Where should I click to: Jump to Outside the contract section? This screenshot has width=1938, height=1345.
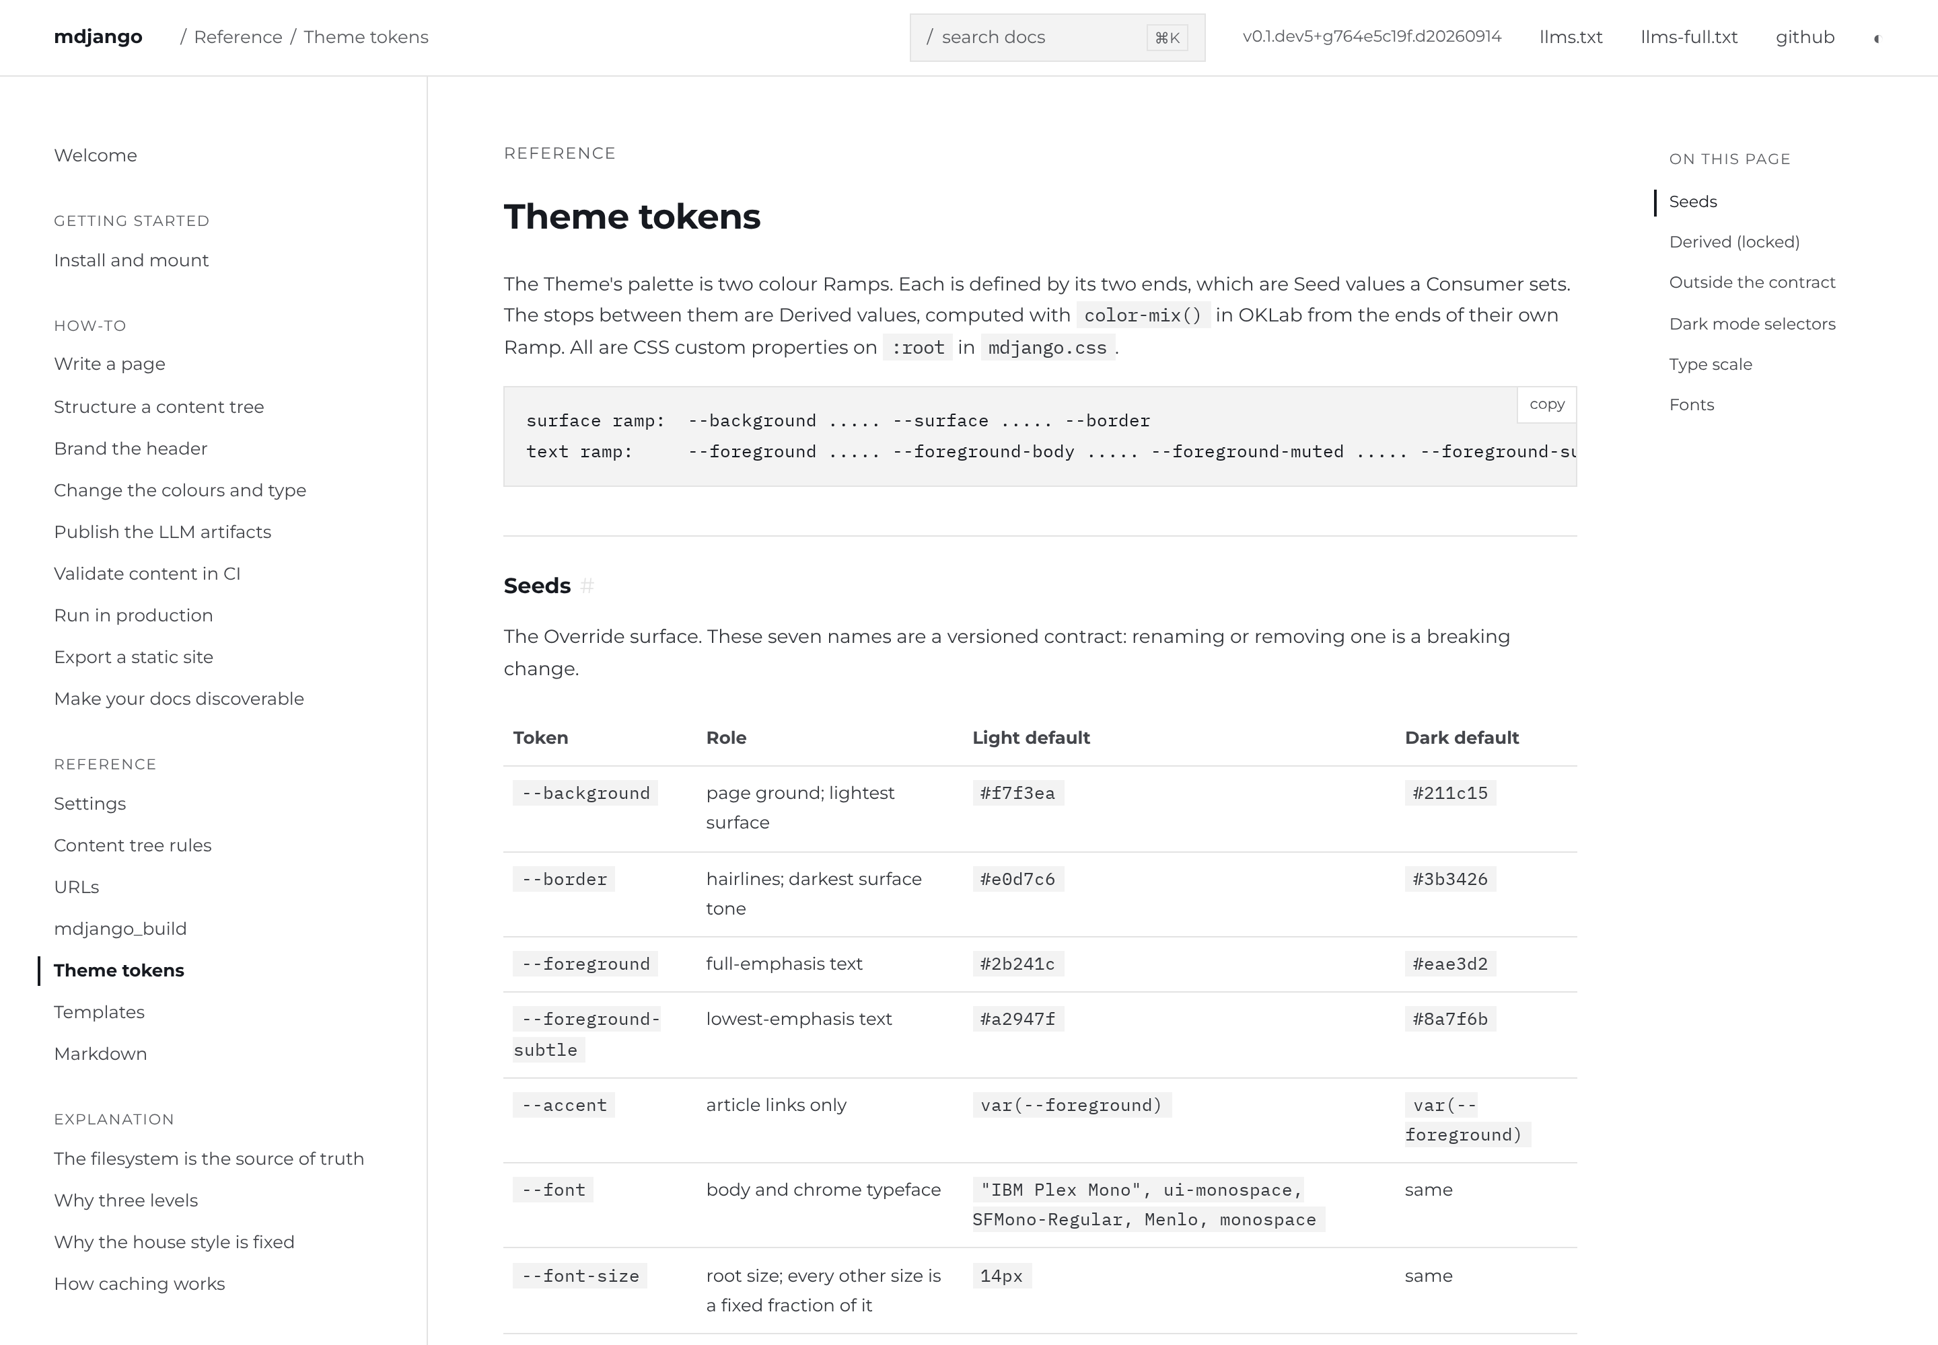pos(1752,282)
